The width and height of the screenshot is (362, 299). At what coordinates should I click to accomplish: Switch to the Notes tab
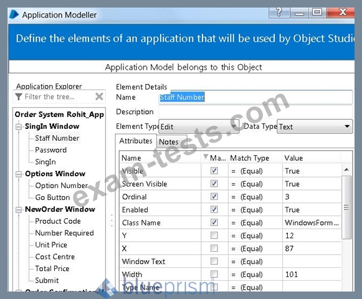(169, 141)
